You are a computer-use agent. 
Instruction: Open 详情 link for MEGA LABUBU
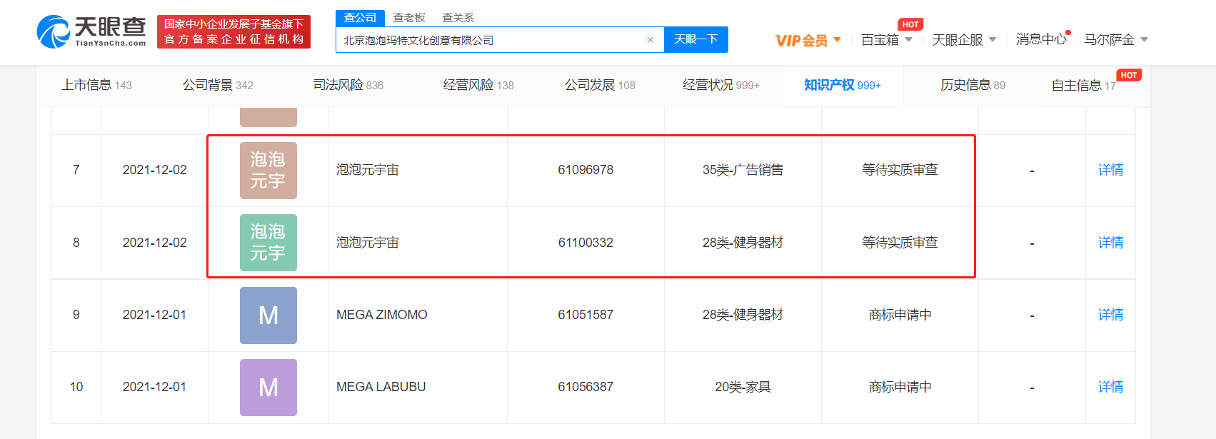coord(1110,387)
